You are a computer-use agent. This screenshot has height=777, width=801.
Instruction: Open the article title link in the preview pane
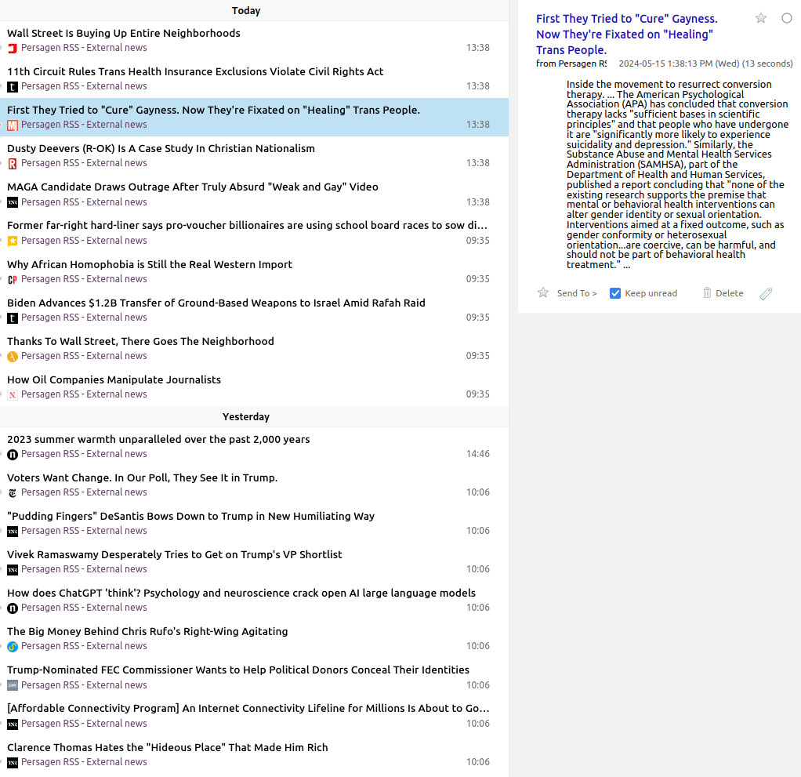point(626,34)
